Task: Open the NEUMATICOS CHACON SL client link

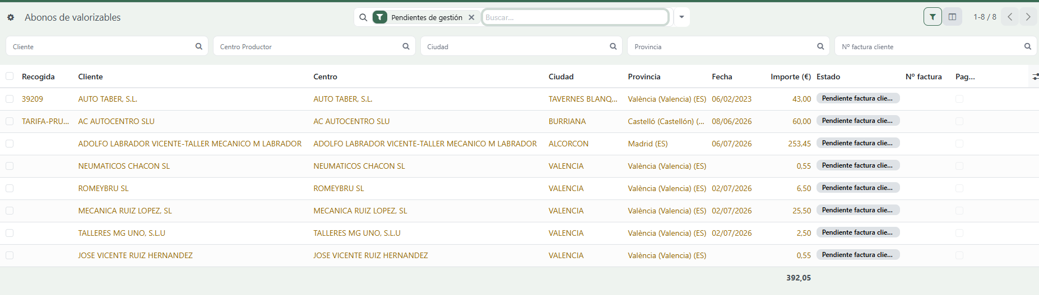Action: point(124,166)
